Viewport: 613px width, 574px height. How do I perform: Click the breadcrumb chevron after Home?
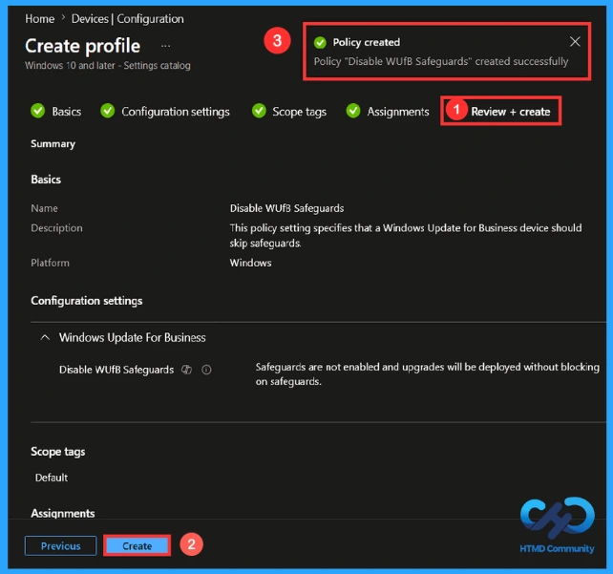63,18
